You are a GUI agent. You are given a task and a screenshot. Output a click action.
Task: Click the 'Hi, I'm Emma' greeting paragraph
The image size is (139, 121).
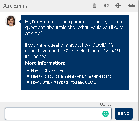(x=74, y=28)
